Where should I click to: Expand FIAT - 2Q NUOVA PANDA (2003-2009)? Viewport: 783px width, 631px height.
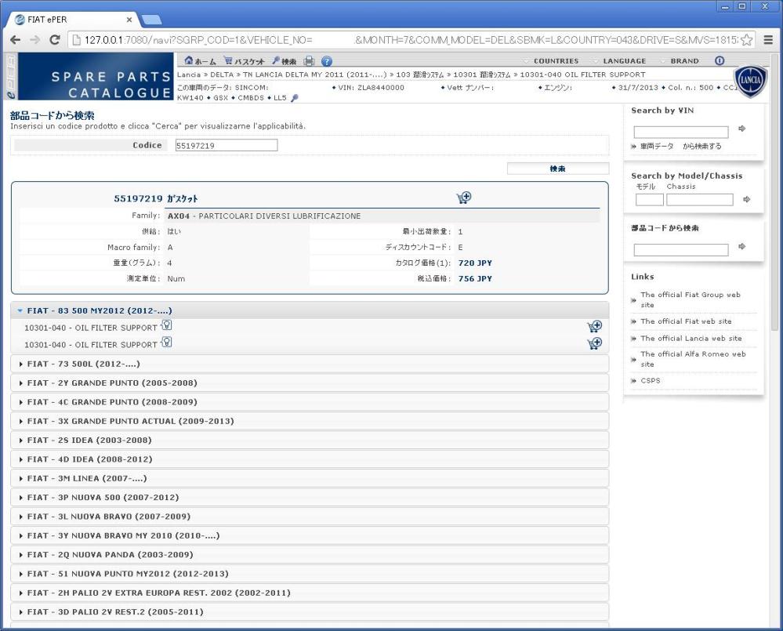pos(310,555)
